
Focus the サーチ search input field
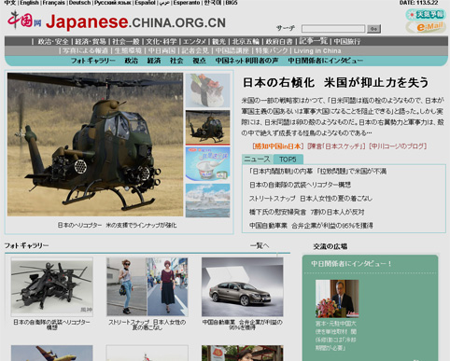coord(333,29)
